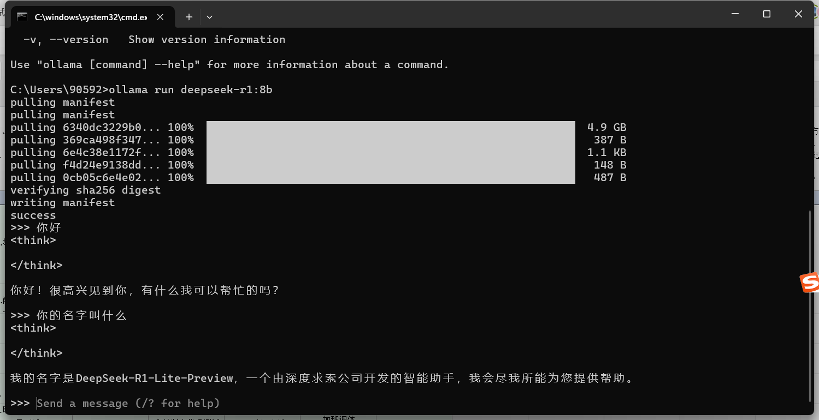Open a new terminal tab with plus button

(189, 17)
